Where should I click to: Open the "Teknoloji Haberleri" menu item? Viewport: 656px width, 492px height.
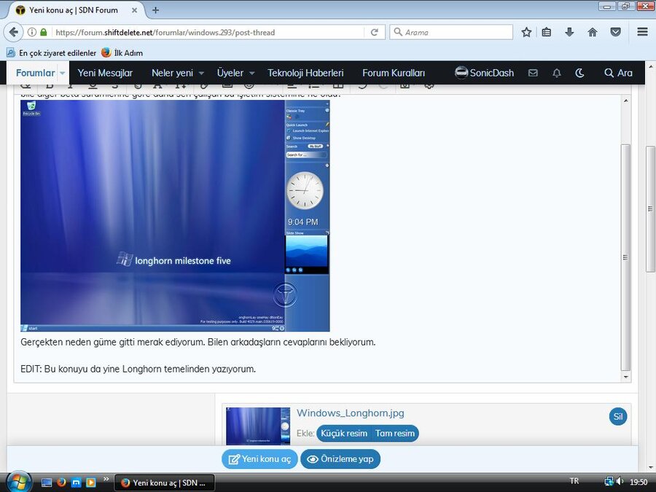tap(305, 73)
